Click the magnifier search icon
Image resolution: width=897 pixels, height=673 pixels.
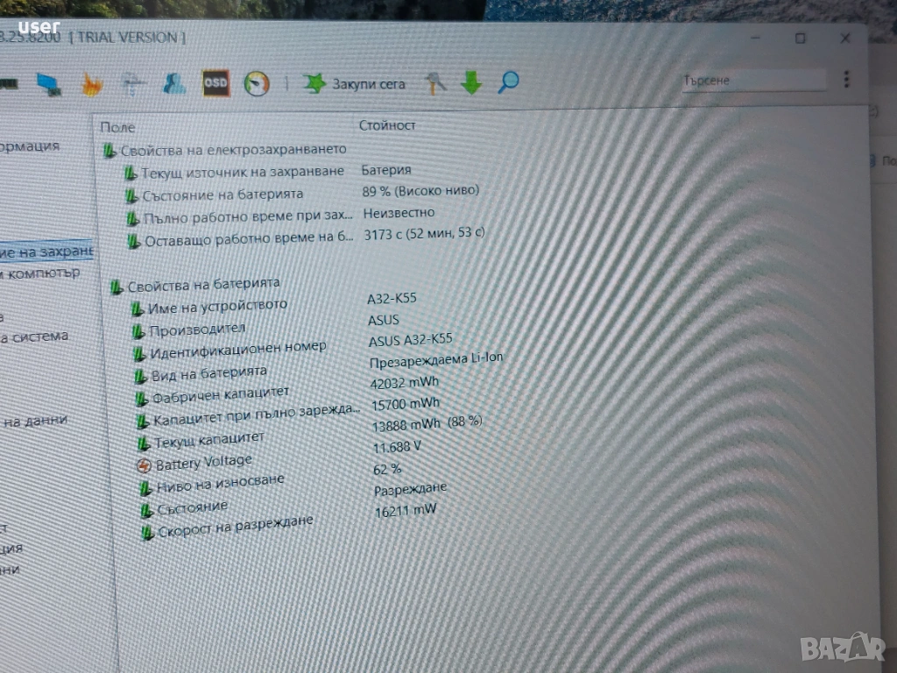508,82
